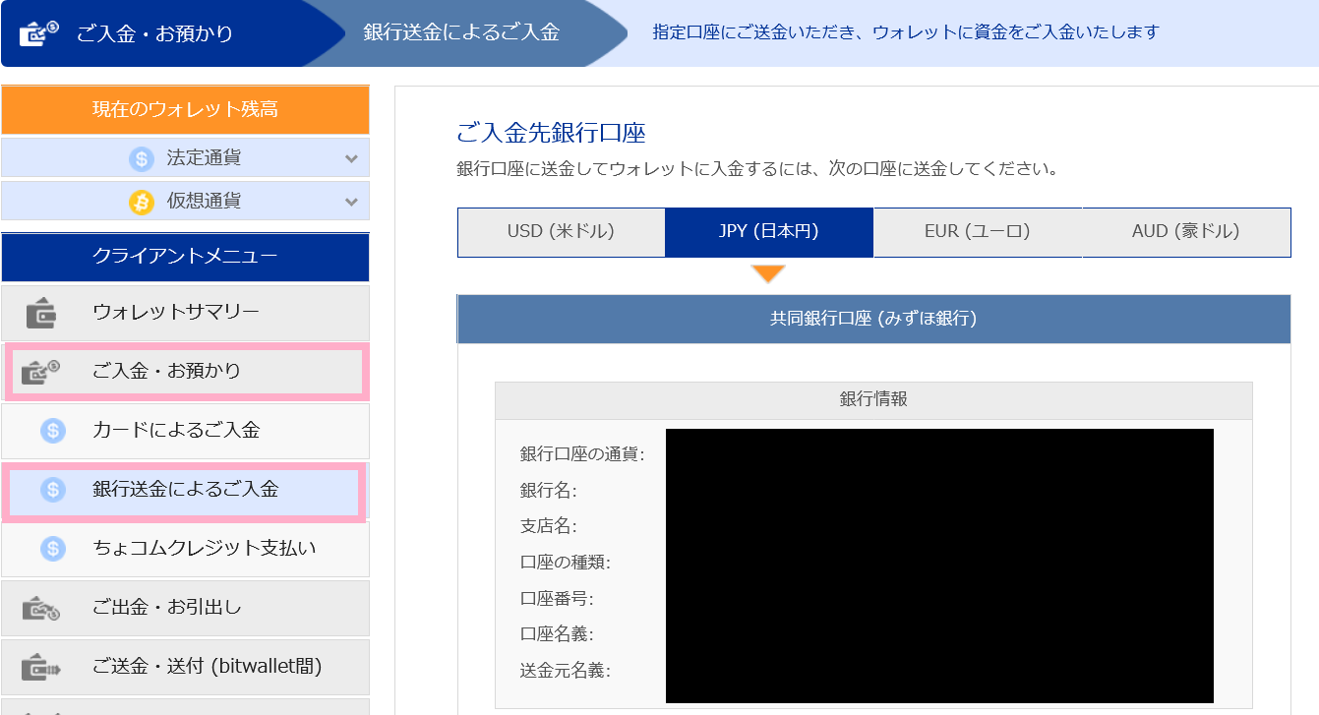This screenshot has width=1319, height=715.
Task: Click the ご入金先銀行口座 heading
Action: [551, 133]
